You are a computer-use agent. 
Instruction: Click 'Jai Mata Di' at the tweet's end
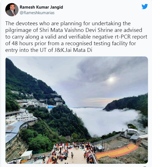tap(78, 50)
